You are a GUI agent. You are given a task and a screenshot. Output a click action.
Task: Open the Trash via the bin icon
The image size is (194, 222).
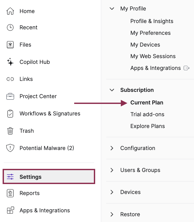(x=10, y=131)
